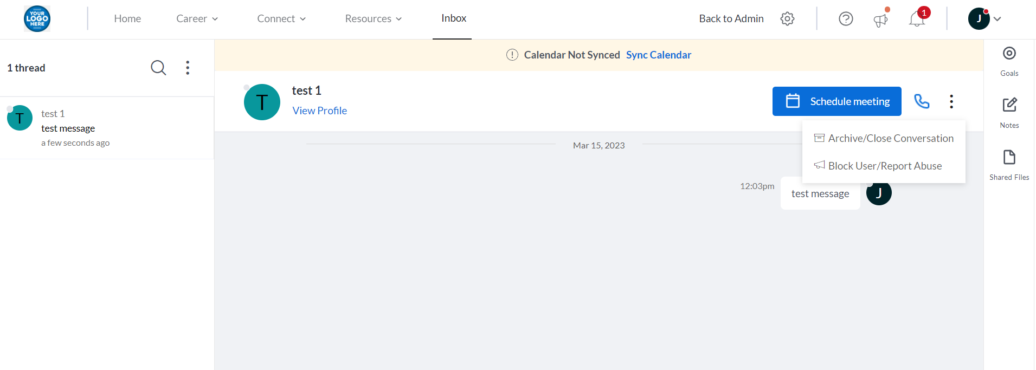Start a phone call icon
This screenshot has height=370, width=1036.
pos(922,101)
